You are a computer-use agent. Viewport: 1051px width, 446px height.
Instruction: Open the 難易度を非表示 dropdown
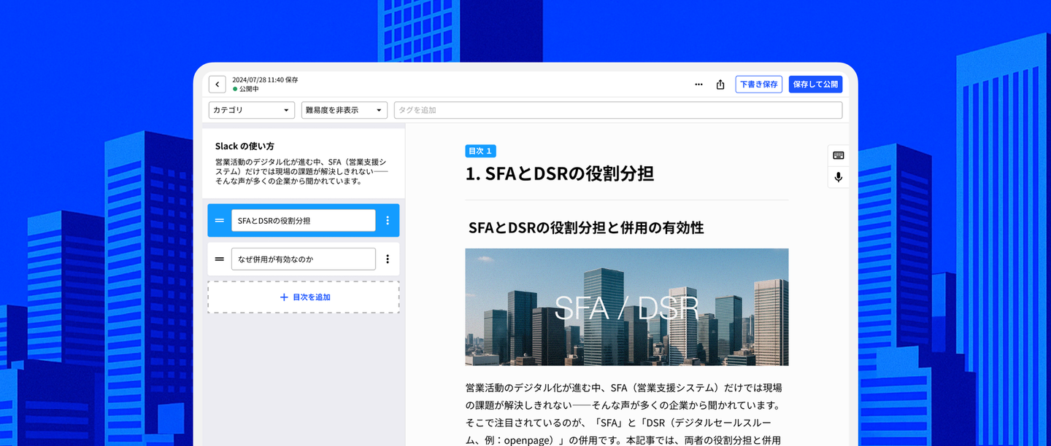point(344,110)
